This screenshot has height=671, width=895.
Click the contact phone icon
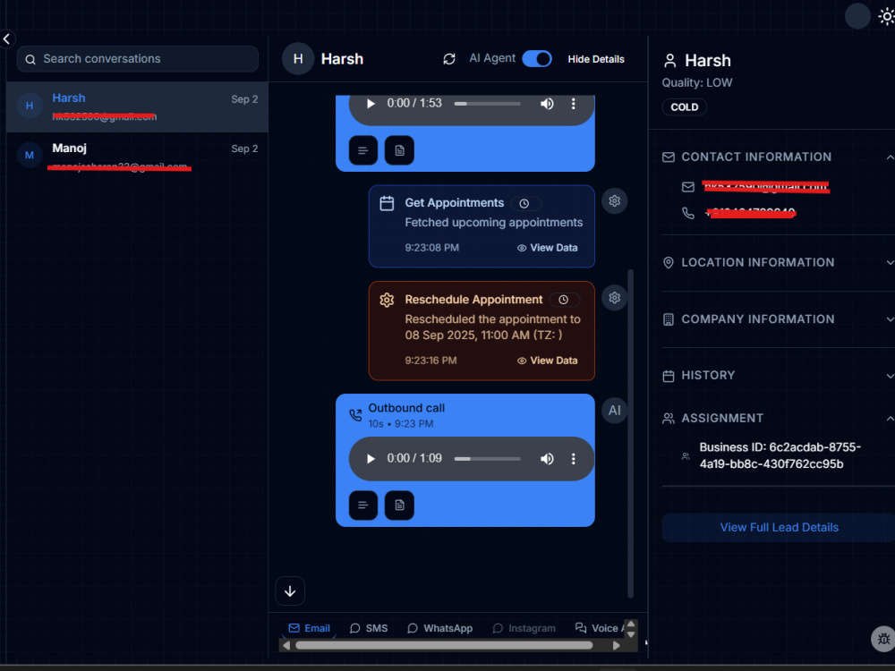pyautogui.click(x=688, y=214)
